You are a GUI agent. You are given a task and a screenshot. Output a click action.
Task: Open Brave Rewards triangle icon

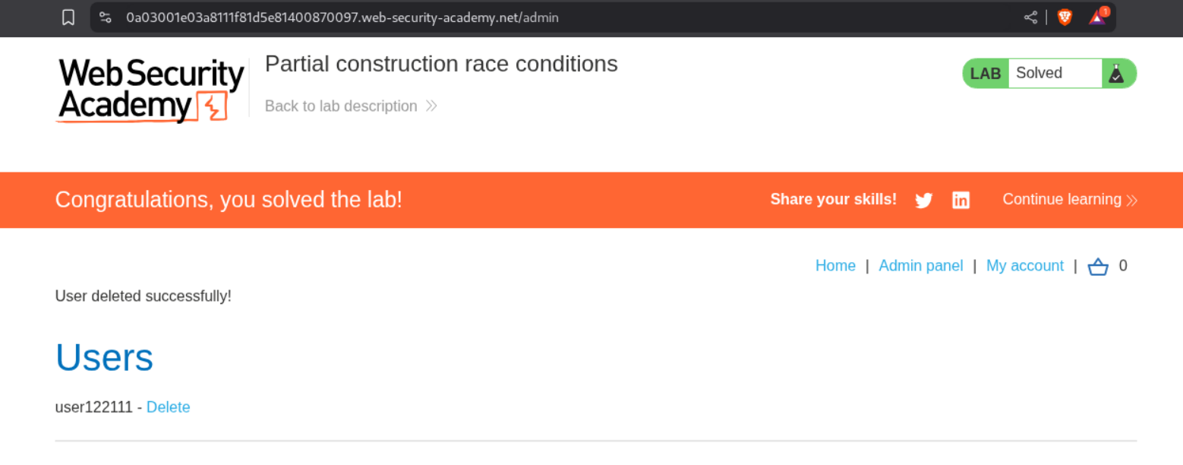point(1097,17)
